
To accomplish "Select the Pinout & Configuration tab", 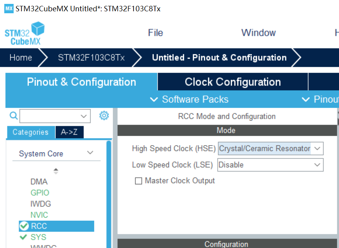I will [x=81, y=82].
